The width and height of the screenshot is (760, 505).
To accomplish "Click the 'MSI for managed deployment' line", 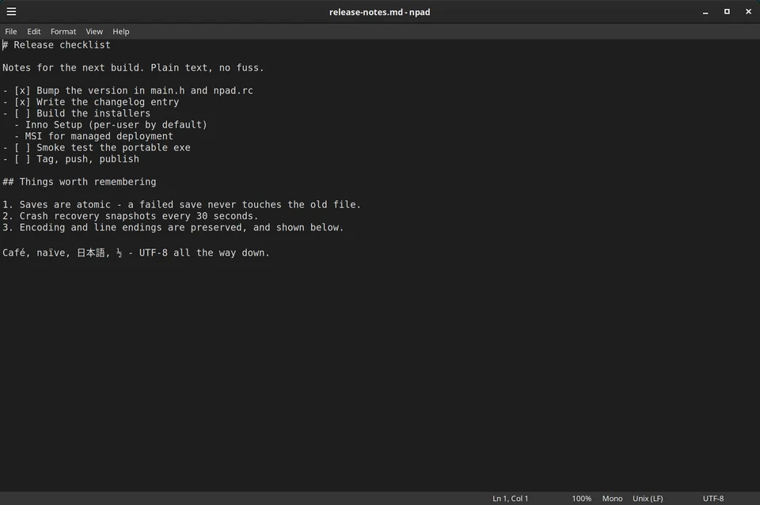I will click(93, 136).
